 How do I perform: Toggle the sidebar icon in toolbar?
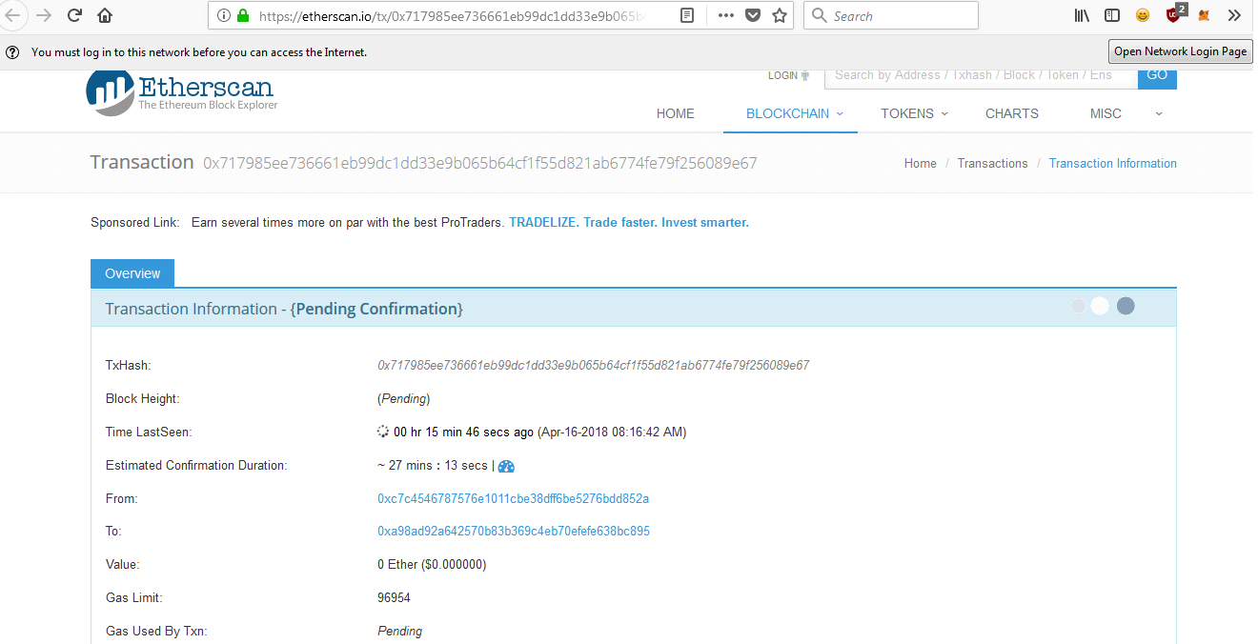1112,16
